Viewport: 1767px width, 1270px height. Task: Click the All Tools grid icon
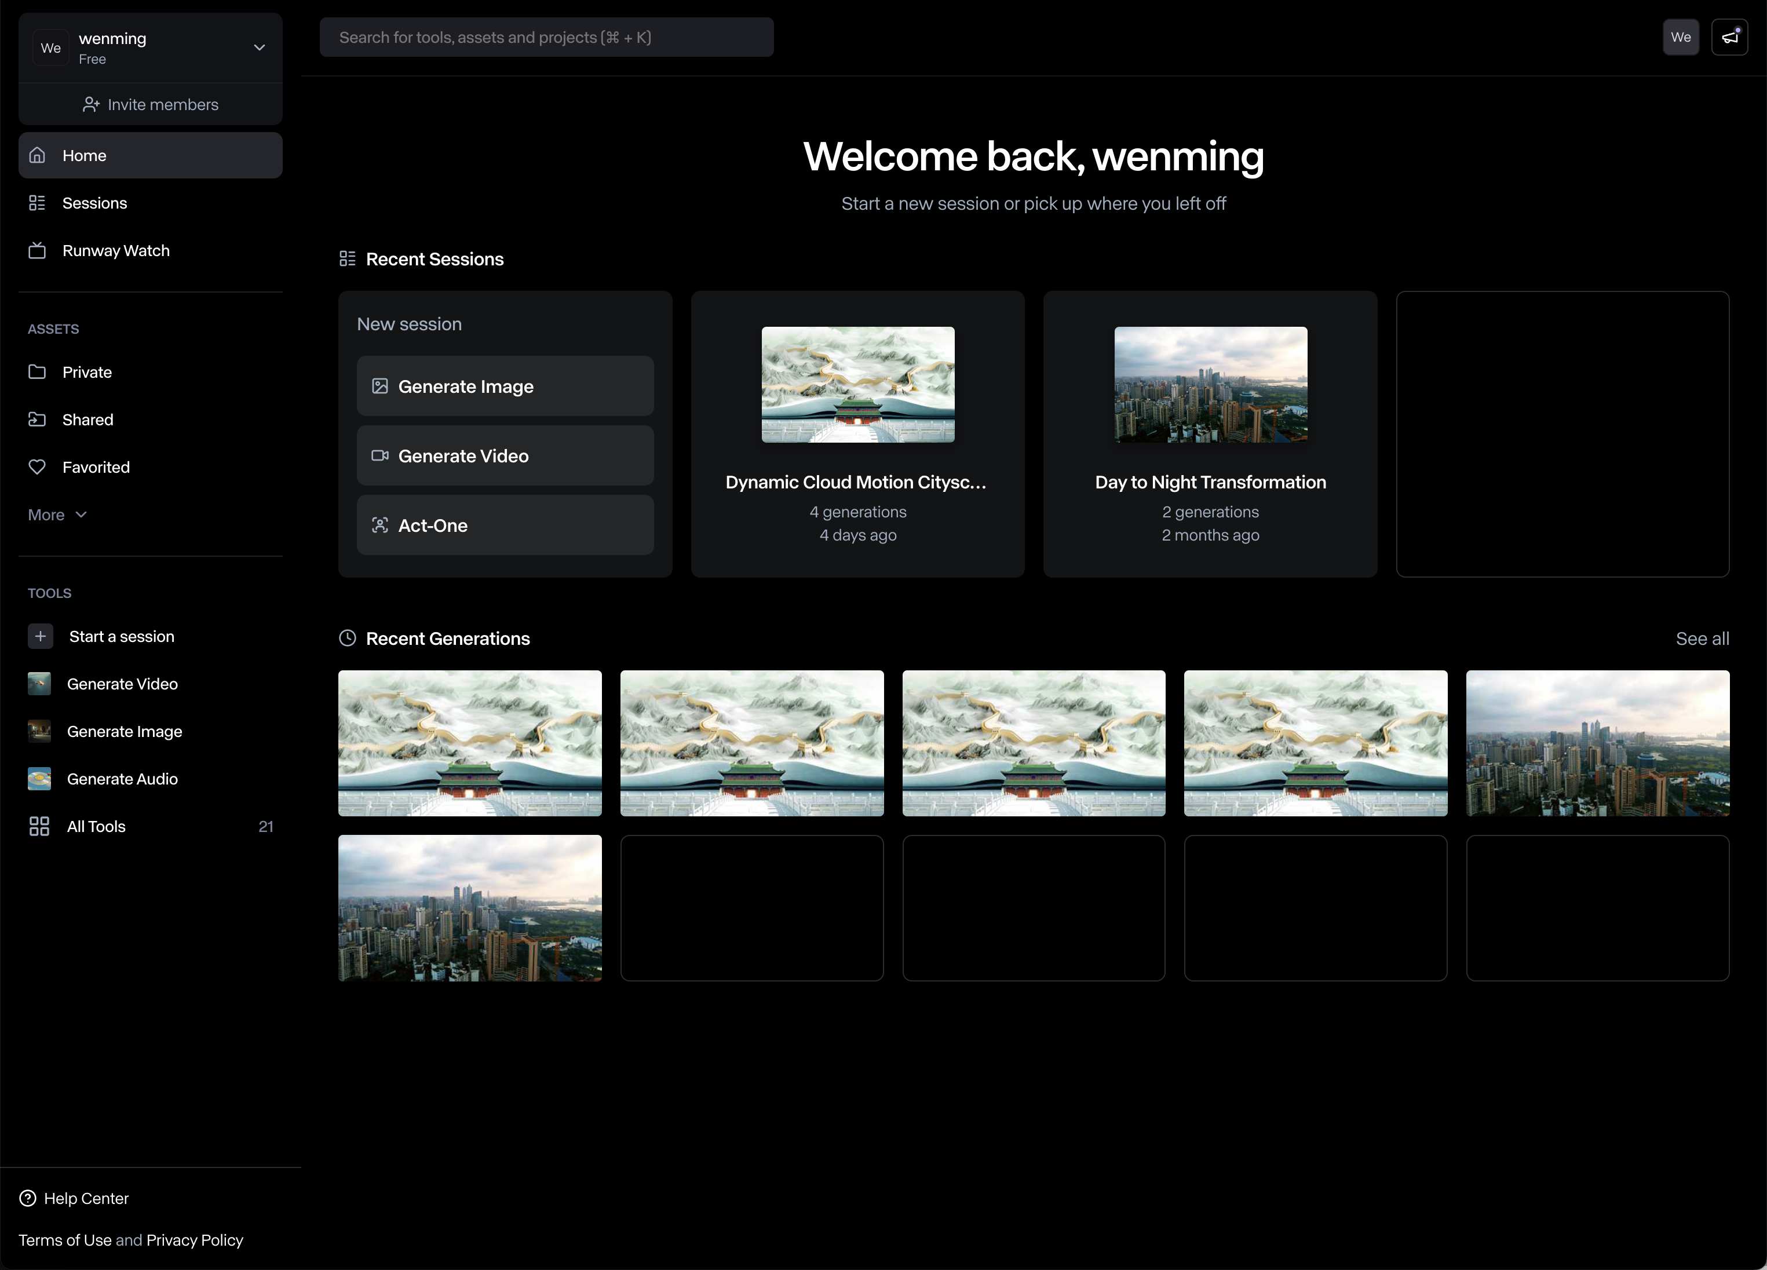[39, 827]
